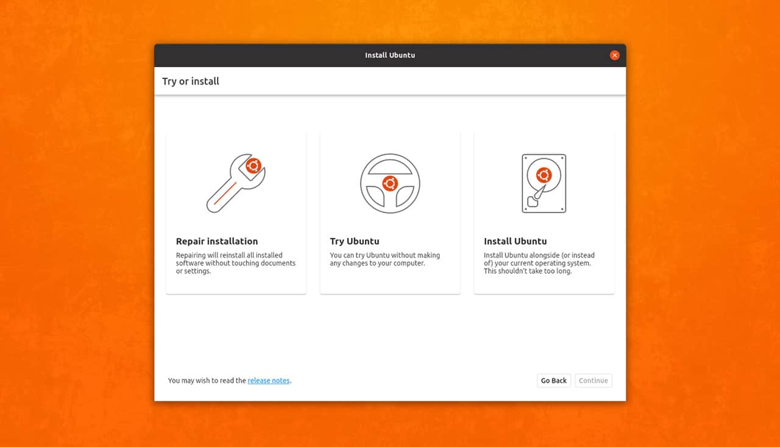Click the hard drive Install Ubuntu icon

(x=544, y=183)
